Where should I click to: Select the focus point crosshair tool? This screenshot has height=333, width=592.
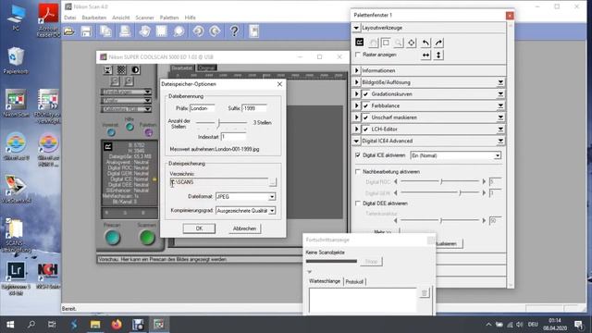click(x=411, y=43)
